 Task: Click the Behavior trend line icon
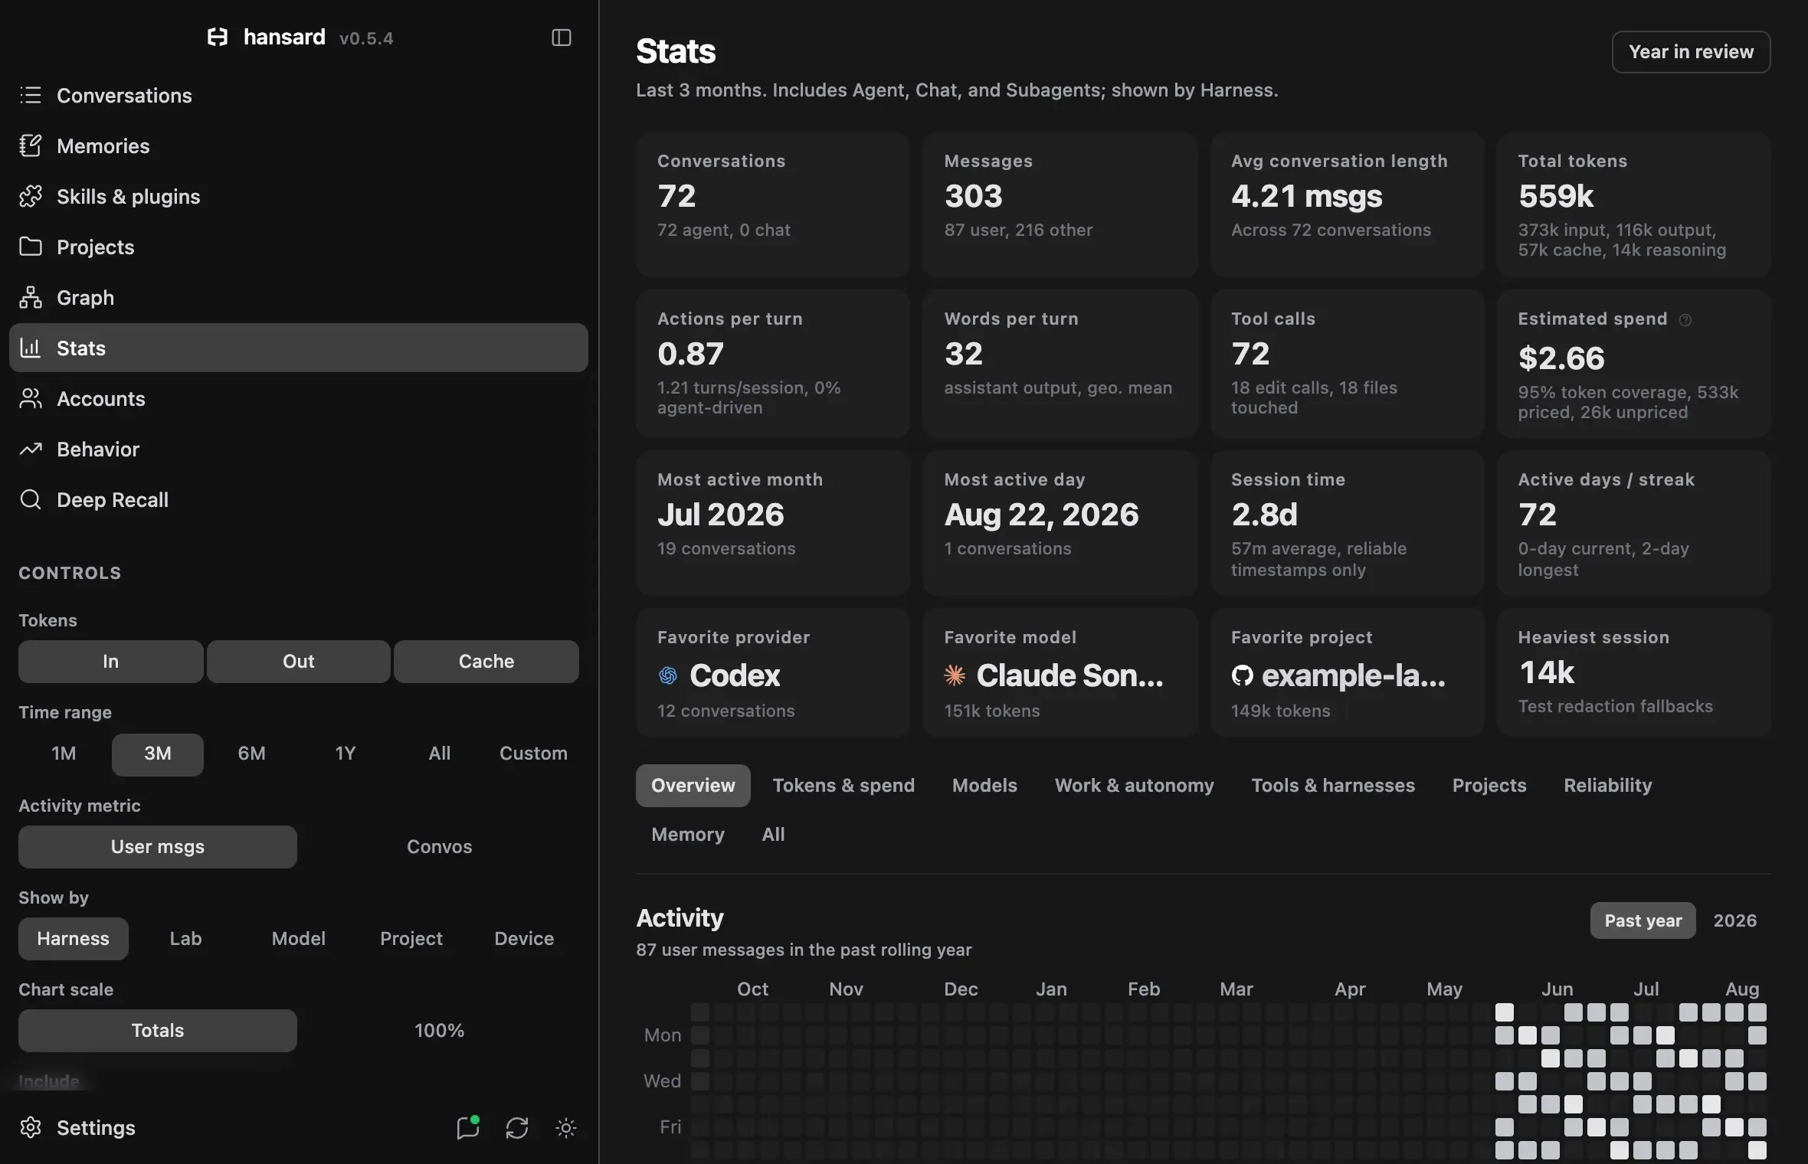click(x=31, y=449)
